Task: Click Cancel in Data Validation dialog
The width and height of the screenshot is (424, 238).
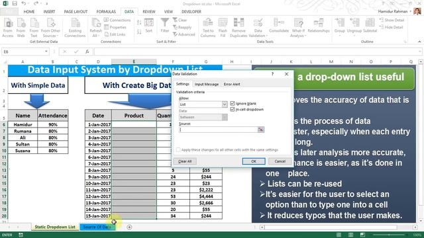Action: point(280,161)
